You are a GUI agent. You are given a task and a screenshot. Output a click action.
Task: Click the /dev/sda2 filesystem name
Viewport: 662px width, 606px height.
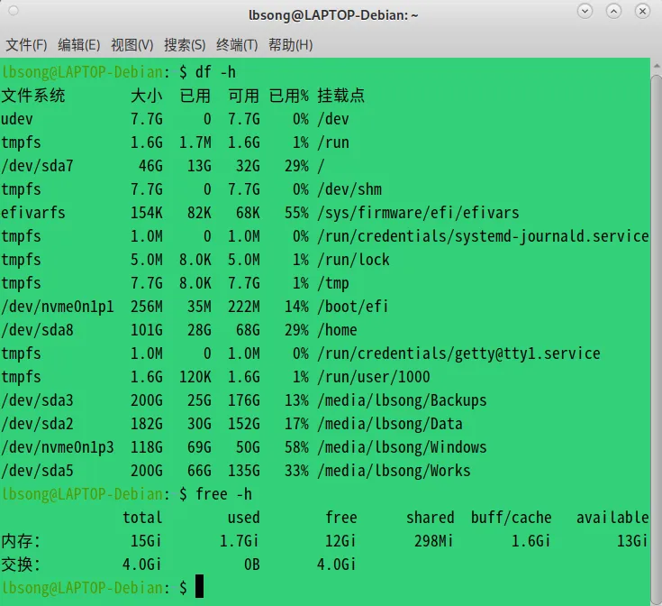[x=37, y=424]
